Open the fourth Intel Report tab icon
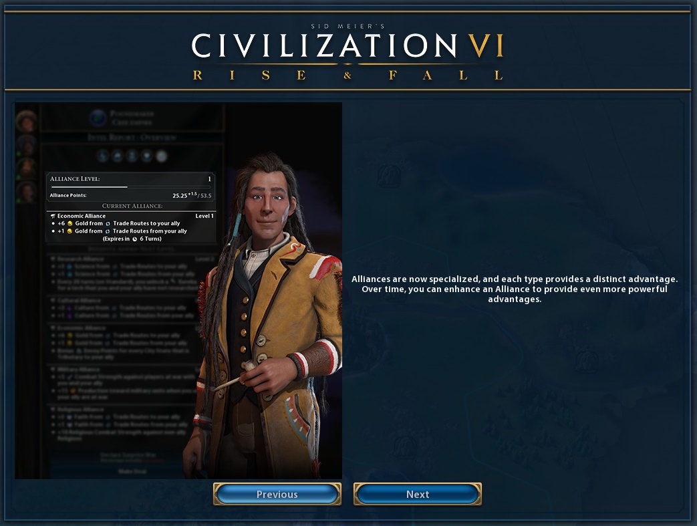 click(x=147, y=156)
